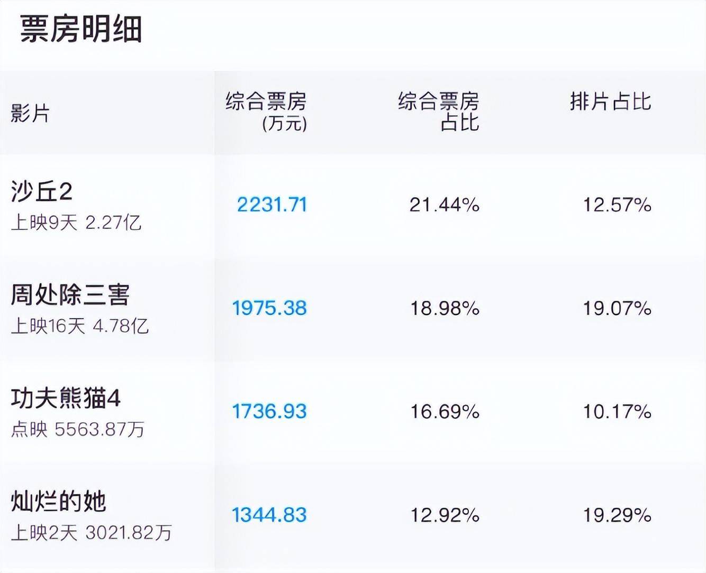
Task: Open the 沙丘2 film entry
Action: [42, 191]
